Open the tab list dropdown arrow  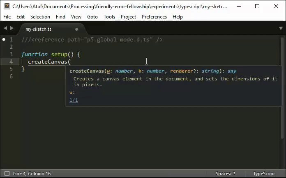coord(281,28)
